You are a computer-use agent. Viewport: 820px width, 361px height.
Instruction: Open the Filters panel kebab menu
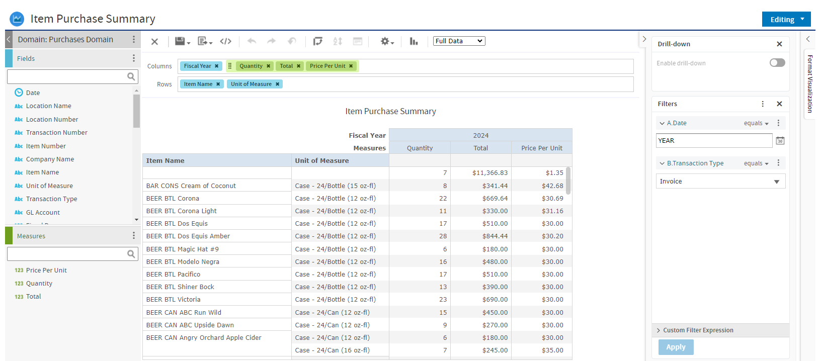tap(763, 104)
